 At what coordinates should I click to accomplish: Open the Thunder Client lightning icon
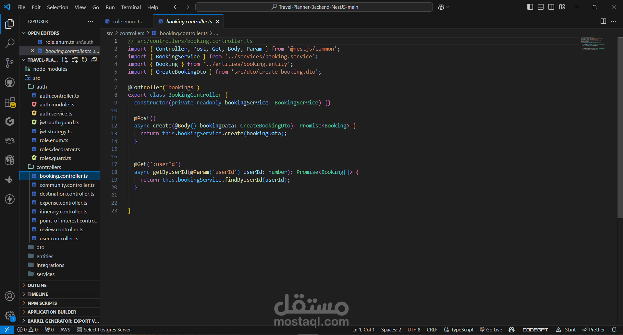pyautogui.click(x=10, y=199)
